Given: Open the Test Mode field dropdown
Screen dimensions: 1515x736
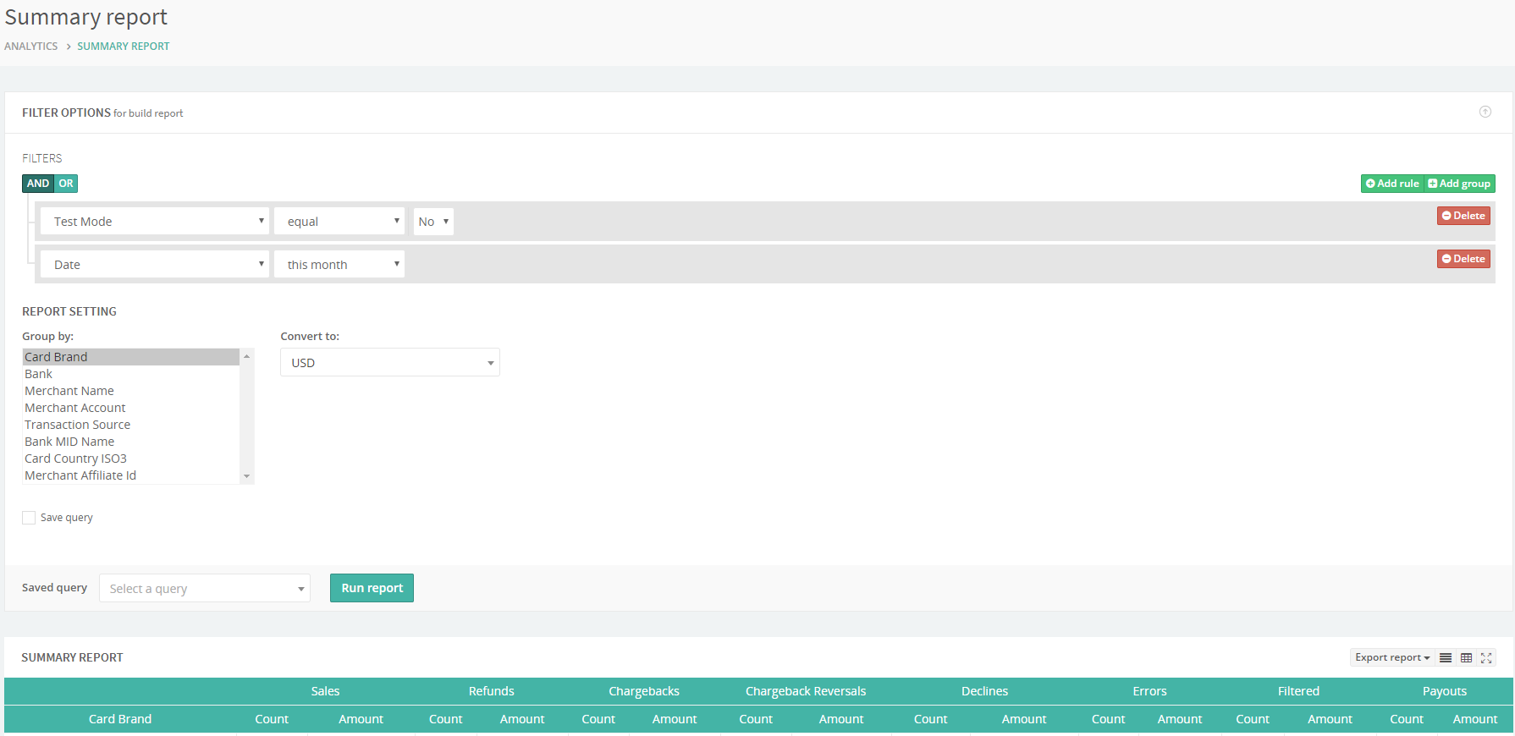Looking at the screenshot, I should pyautogui.click(x=155, y=222).
